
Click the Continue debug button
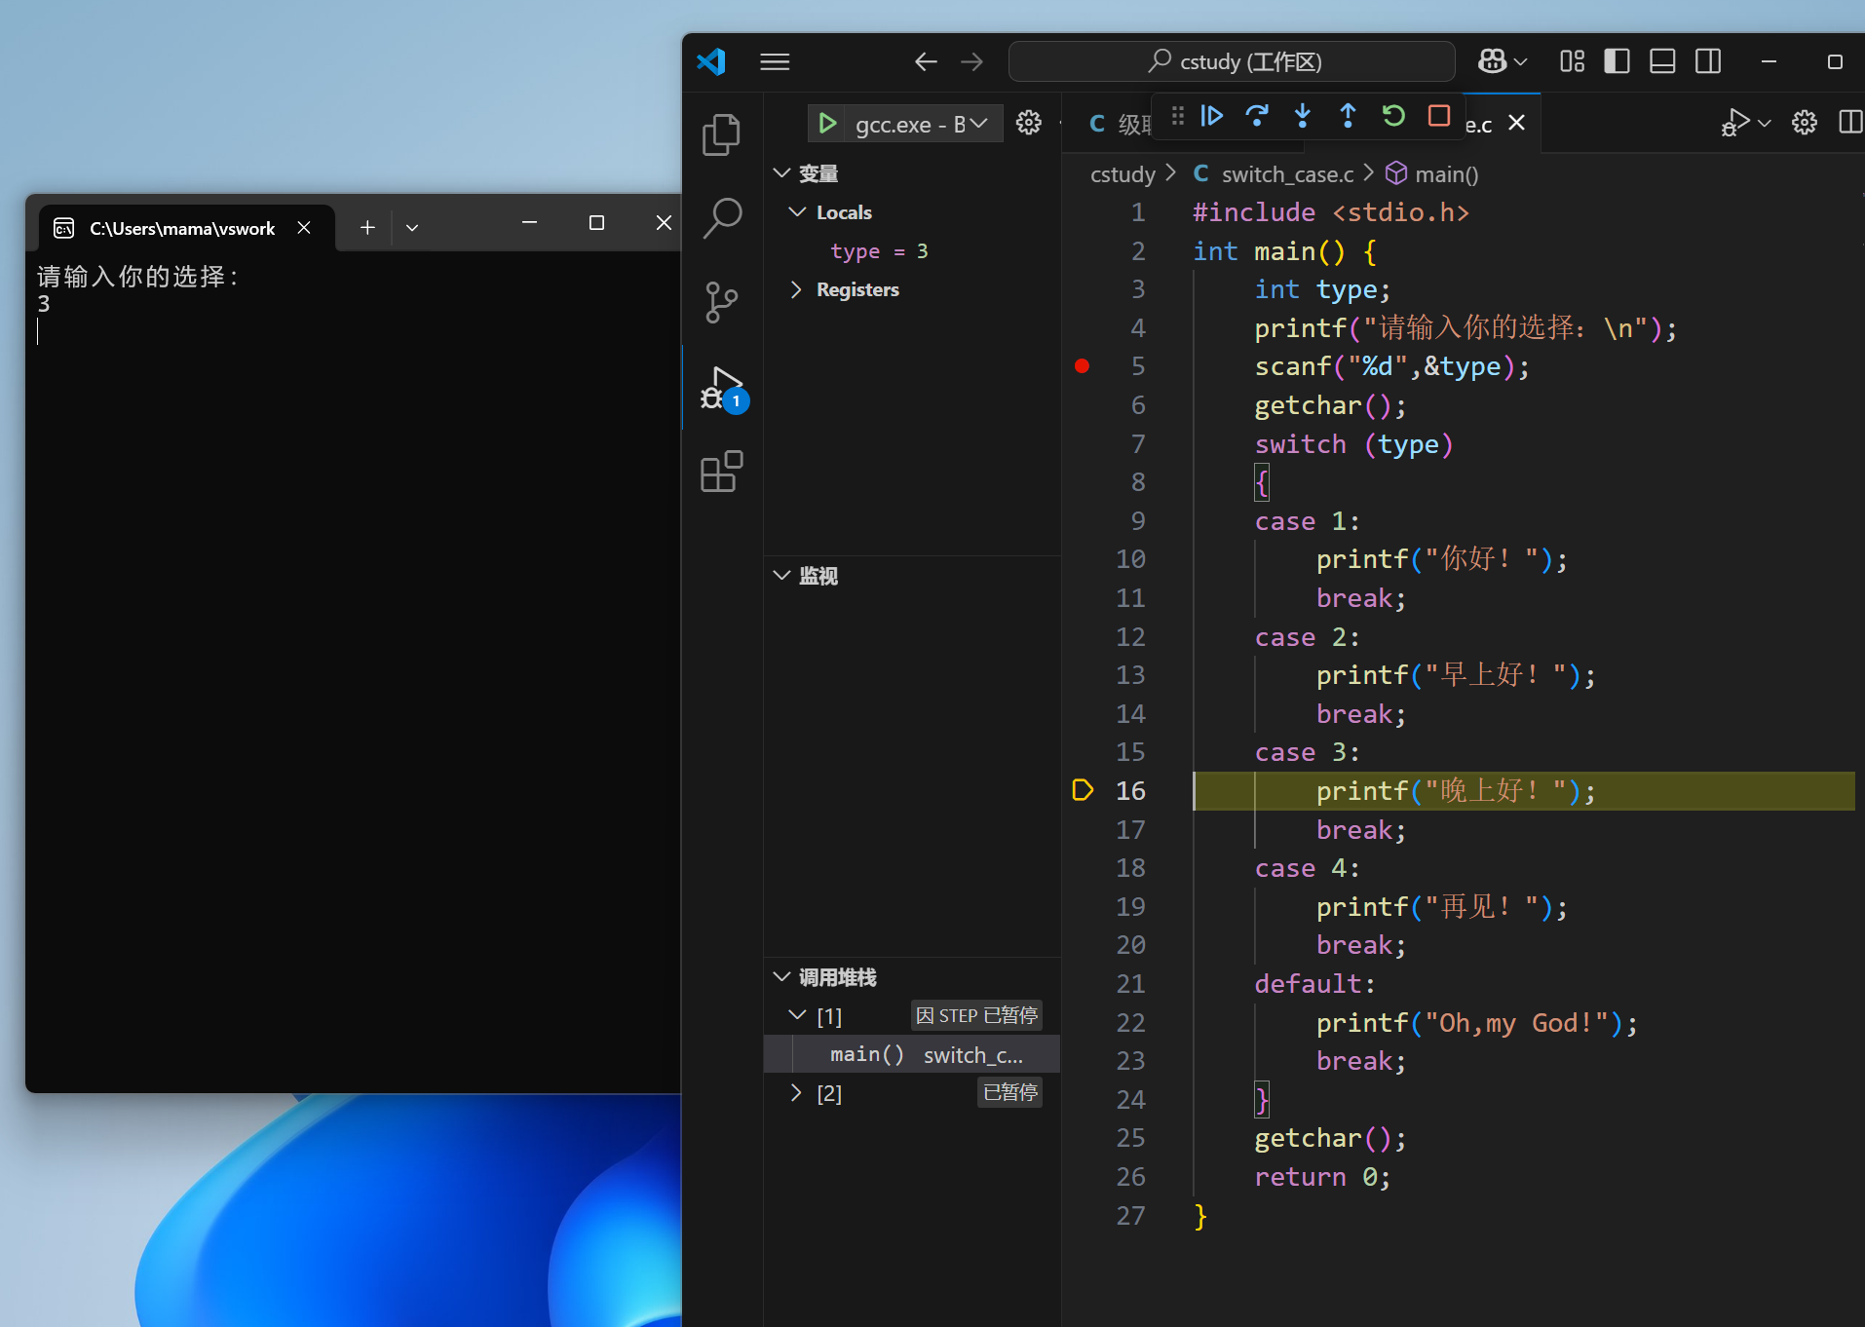coord(1211,116)
